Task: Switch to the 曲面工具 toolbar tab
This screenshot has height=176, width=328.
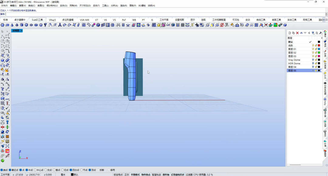Action: point(276,20)
